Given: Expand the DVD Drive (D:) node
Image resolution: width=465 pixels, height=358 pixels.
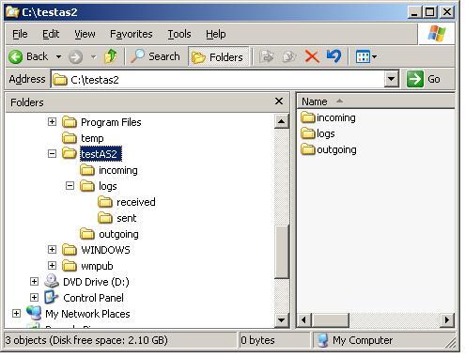Looking at the screenshot, I should [x=34, y=281].
